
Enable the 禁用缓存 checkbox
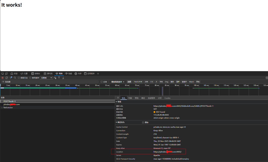pyautogui.click(x=30, y=78)
